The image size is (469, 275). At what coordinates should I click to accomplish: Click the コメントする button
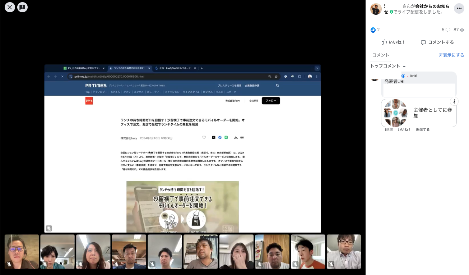point(437,42)
